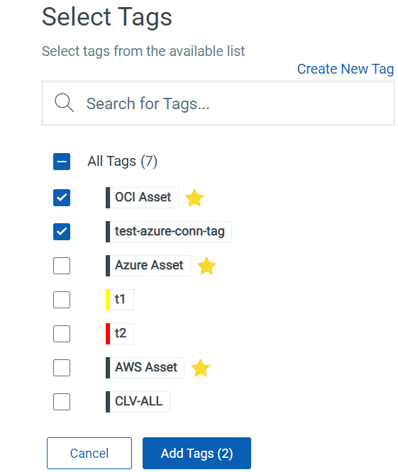This screenshot has height=472, width=398.
Task: Click the red color bar of t2
Action: pyautogui.click(x=108, y=334)
